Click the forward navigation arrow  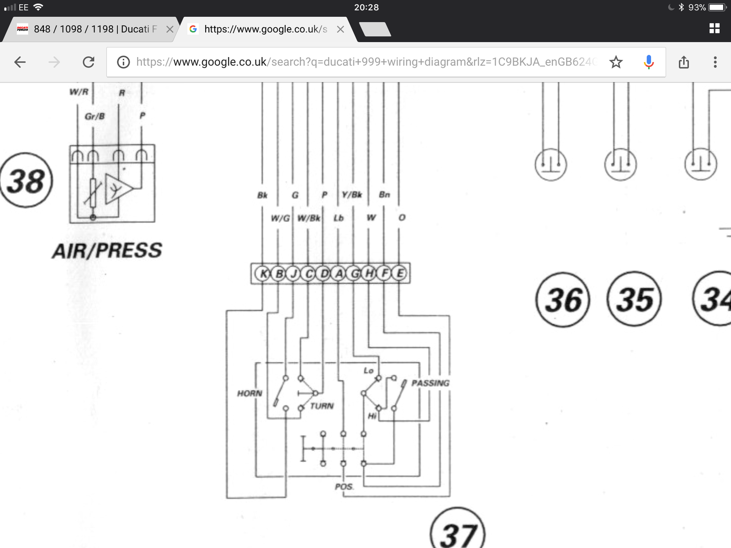[x=54, y=62]
